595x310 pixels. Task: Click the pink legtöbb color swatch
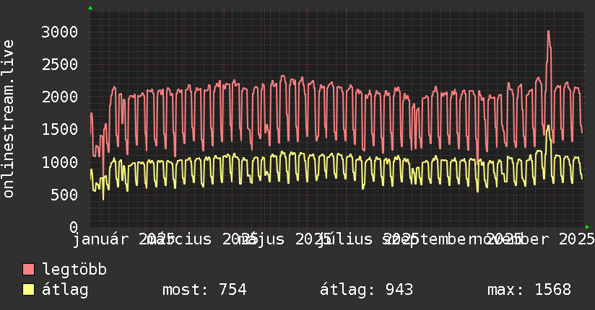point(28,270)
